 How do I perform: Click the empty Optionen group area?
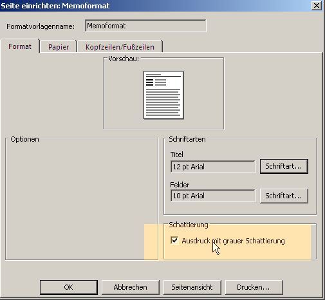82,200
